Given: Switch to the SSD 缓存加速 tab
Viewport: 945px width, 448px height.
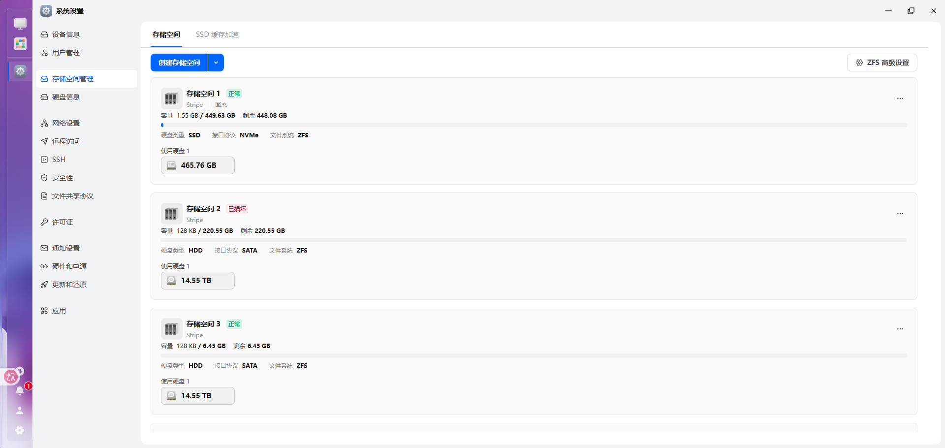Looking at the screenshot, I should [x=217, y=34].
